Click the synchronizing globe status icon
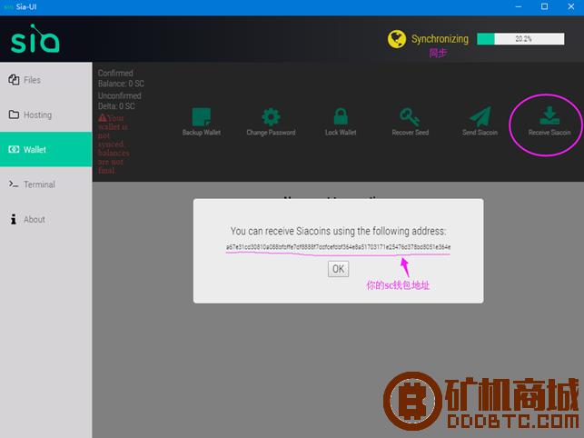The width and height of the screenshot is (584, 438). (397, 39)
